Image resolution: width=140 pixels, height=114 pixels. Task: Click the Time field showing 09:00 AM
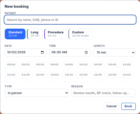[x=70, y=53]
